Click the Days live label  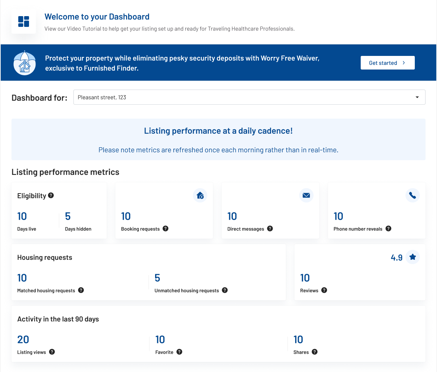(27, 229)
